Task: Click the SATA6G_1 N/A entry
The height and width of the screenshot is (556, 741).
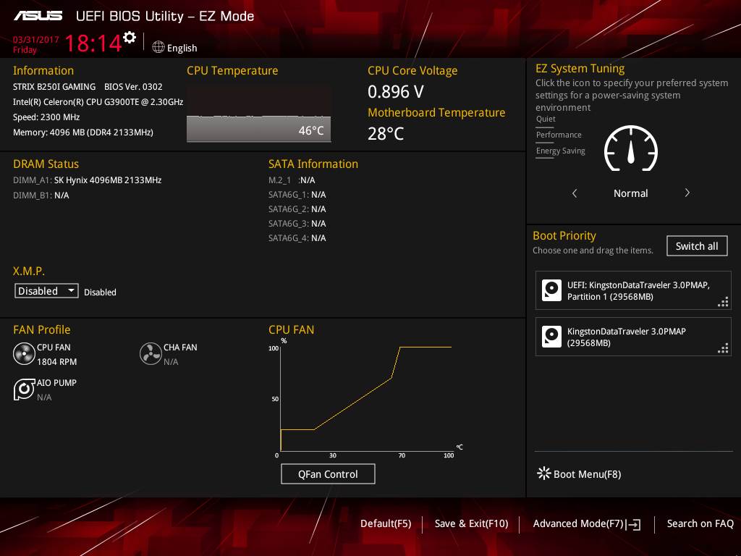Action: pyautogui.click(x=297, y=195)
